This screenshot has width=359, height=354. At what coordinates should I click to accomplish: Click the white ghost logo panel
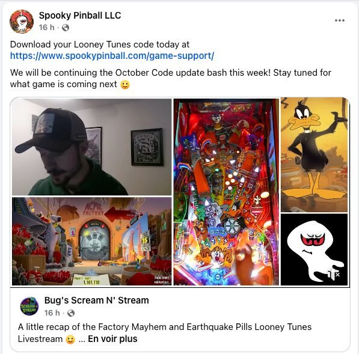point(314,249)
